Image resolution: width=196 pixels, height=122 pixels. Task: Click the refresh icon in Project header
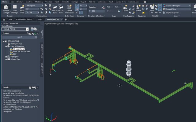(x=35, y=33)
